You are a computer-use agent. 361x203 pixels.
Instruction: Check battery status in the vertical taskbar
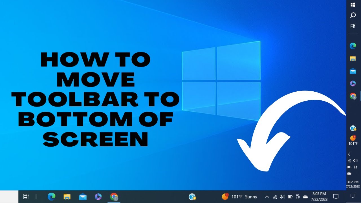click(349, 167)
